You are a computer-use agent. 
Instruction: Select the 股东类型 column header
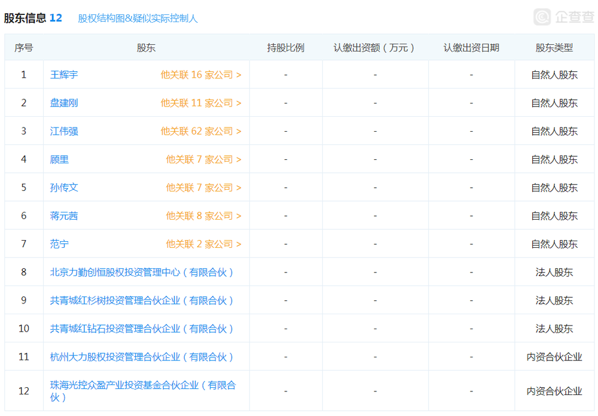tap(554, 48)
